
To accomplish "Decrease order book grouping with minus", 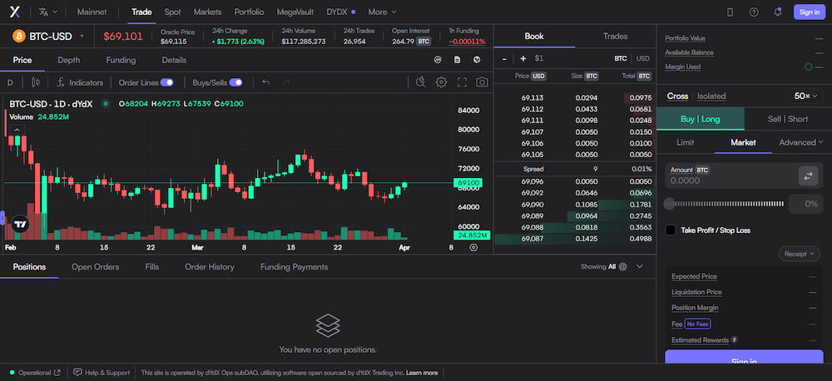I will click(504, 58).
